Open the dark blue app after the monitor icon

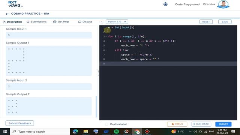point(106,132)
